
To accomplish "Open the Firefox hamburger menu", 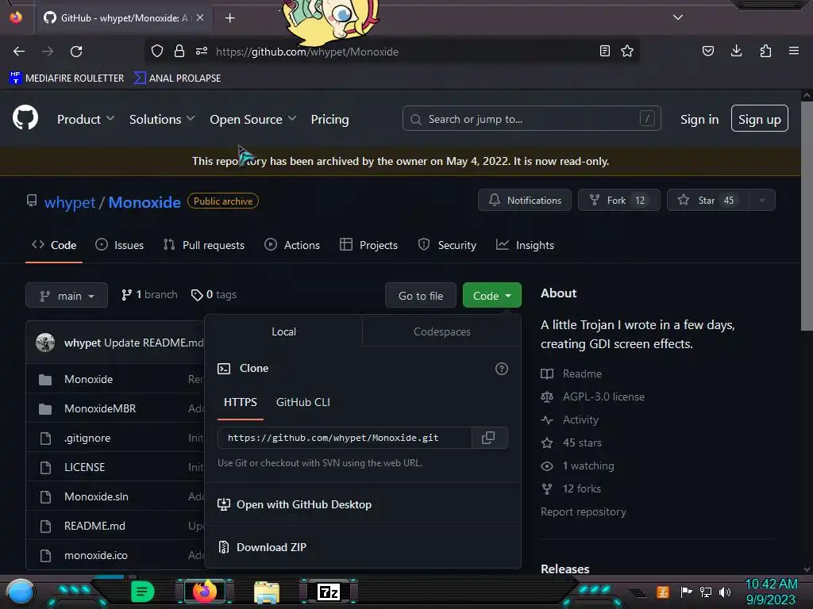I will (794, 51).
